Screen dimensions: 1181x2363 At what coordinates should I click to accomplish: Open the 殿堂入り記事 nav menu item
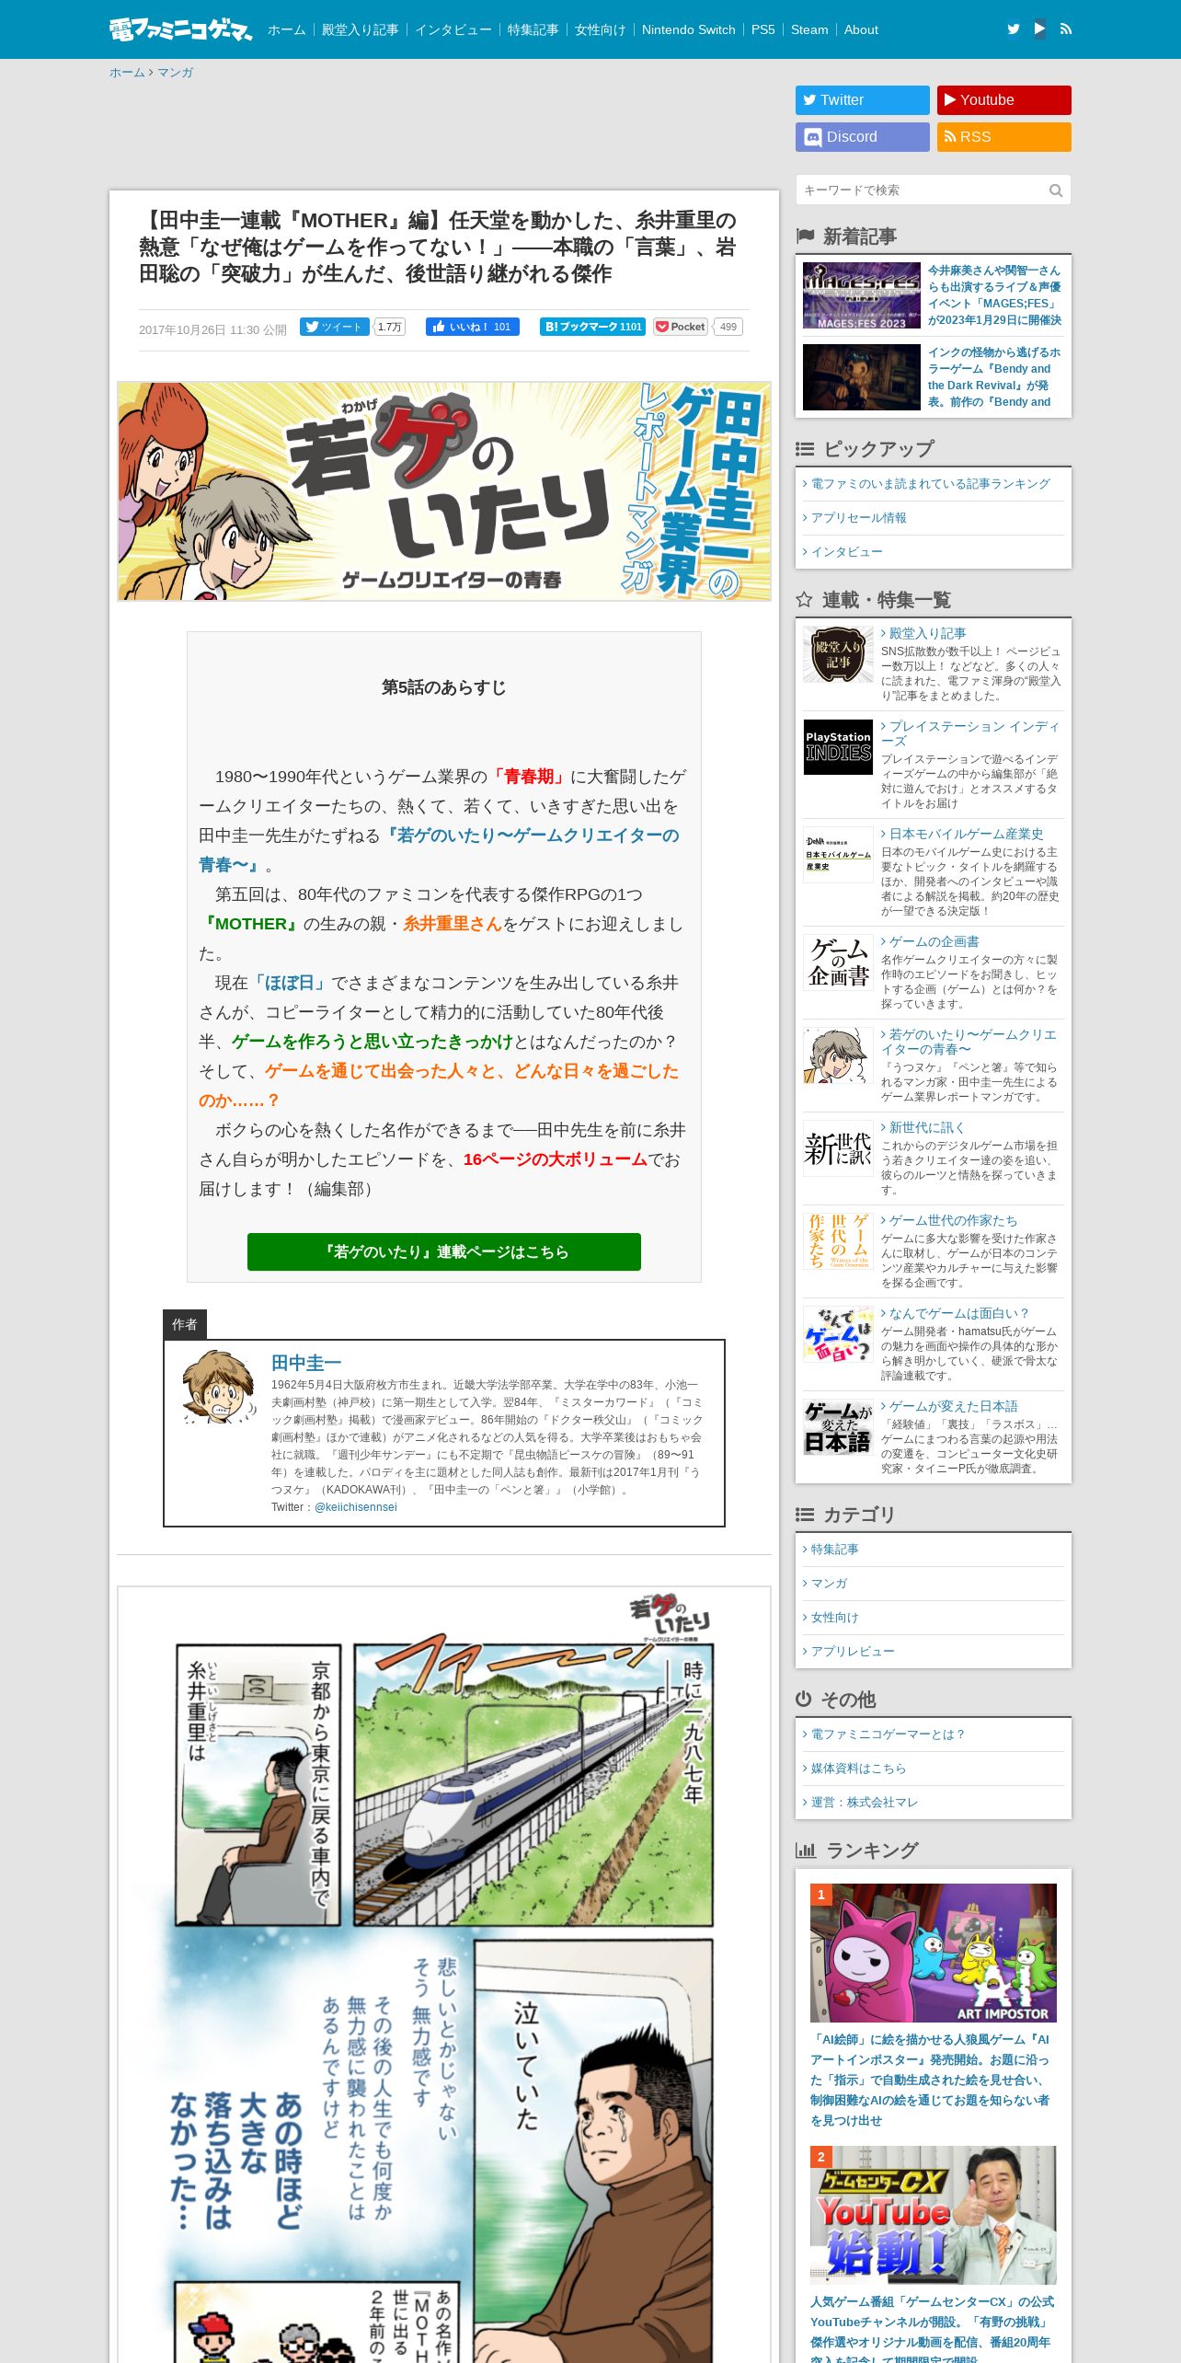pyautogui.click(x=360, y=29)
